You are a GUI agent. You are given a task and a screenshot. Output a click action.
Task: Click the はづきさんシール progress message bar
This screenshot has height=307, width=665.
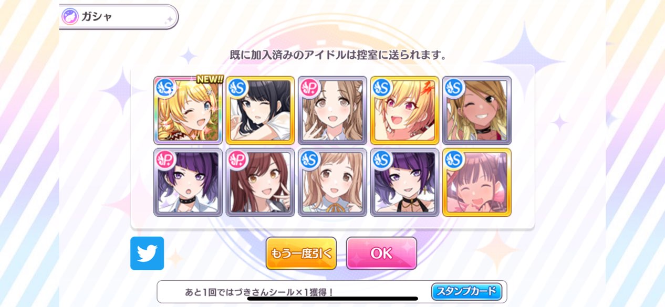[x=331, y=292]
